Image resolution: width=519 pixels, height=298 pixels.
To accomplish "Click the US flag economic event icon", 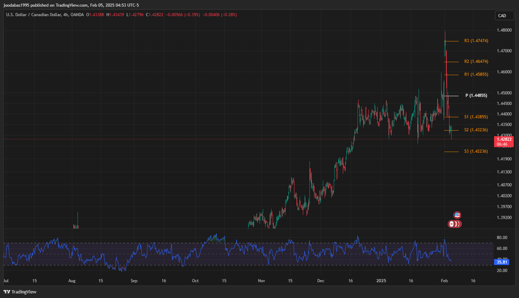I will [457, 215].
